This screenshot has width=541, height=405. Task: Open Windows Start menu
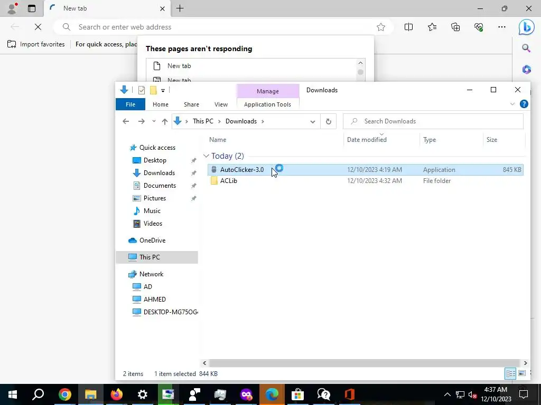[13, 394]
